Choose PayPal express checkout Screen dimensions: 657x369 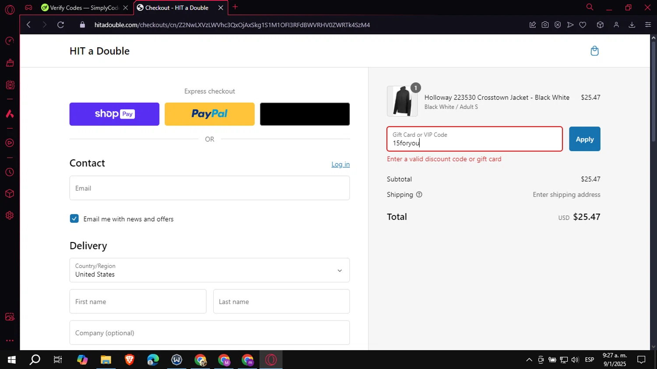[x=209, y=114]
